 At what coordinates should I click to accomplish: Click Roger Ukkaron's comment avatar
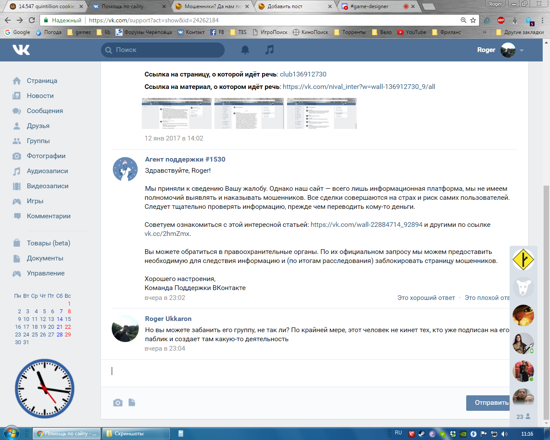125,329
